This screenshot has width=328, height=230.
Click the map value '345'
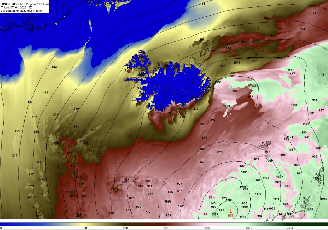[x=116, y=189]
